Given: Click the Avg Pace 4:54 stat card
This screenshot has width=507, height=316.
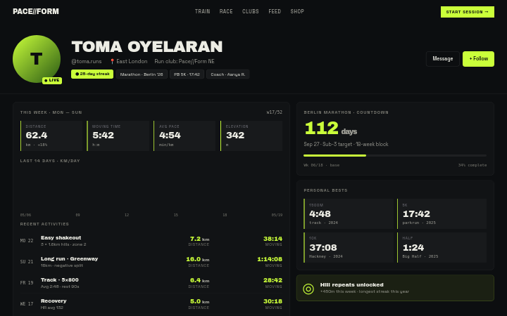Looking at the screenshot, I should click(184, 136).
